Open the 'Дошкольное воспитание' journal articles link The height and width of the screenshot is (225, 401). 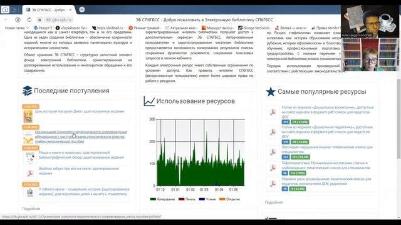coord(328,112)
